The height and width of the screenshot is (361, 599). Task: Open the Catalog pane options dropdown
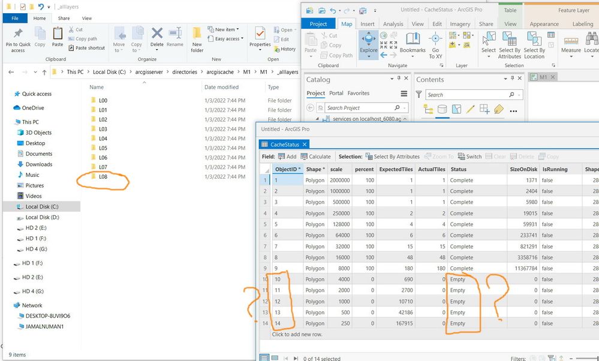[392, 79]
